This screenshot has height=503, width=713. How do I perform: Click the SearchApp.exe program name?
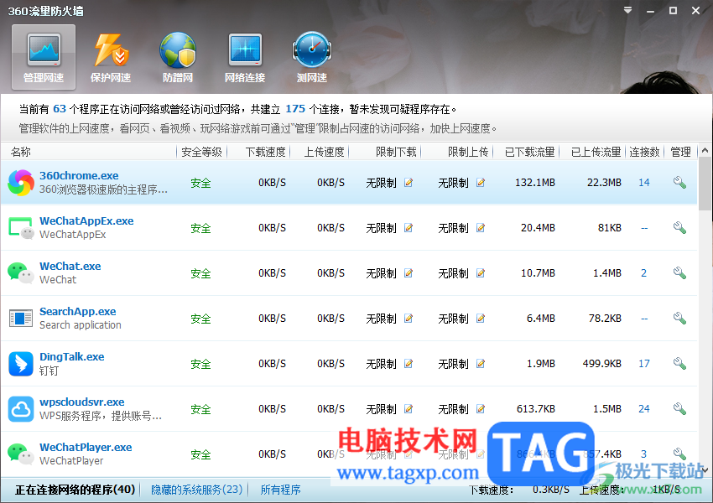(78, 311)
